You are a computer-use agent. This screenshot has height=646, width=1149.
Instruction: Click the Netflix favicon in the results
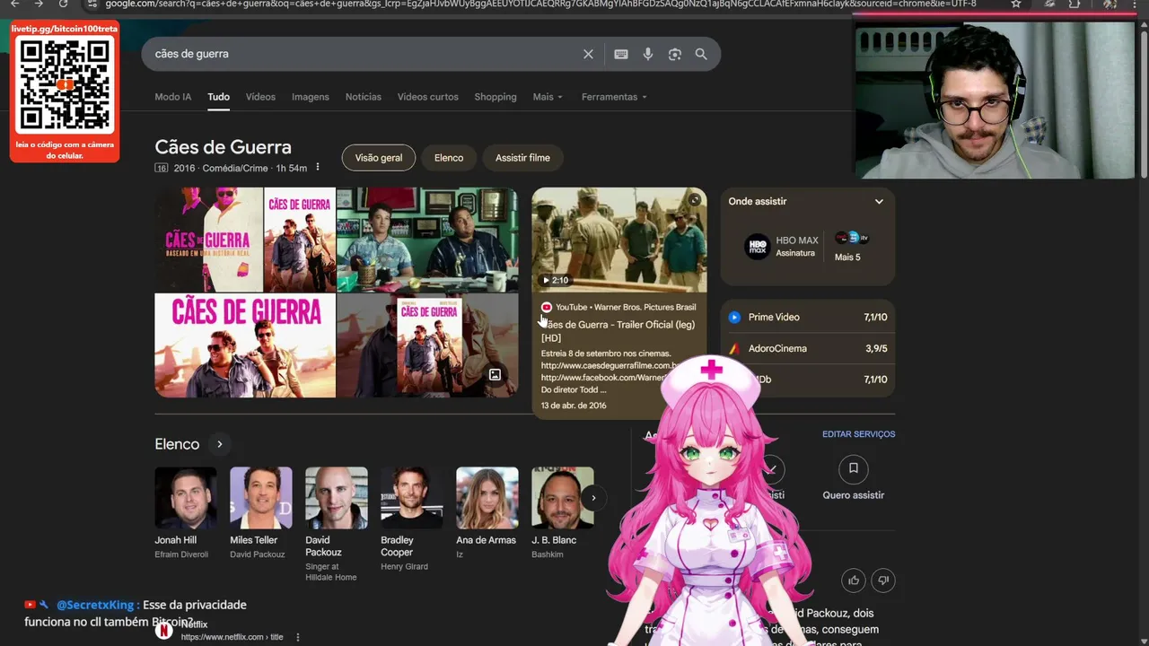[163, 631]
